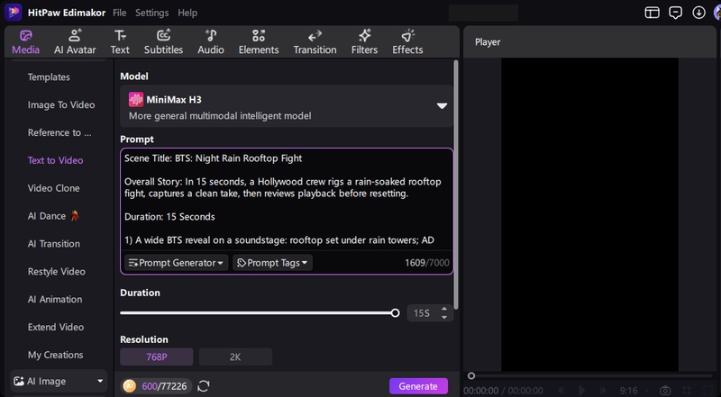721x397 pixels.
Task: Select Video Clone in the sidebar
Action: tap(53, 188)
